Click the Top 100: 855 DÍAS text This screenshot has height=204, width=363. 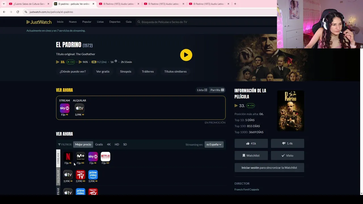click(x=247, y=126)
